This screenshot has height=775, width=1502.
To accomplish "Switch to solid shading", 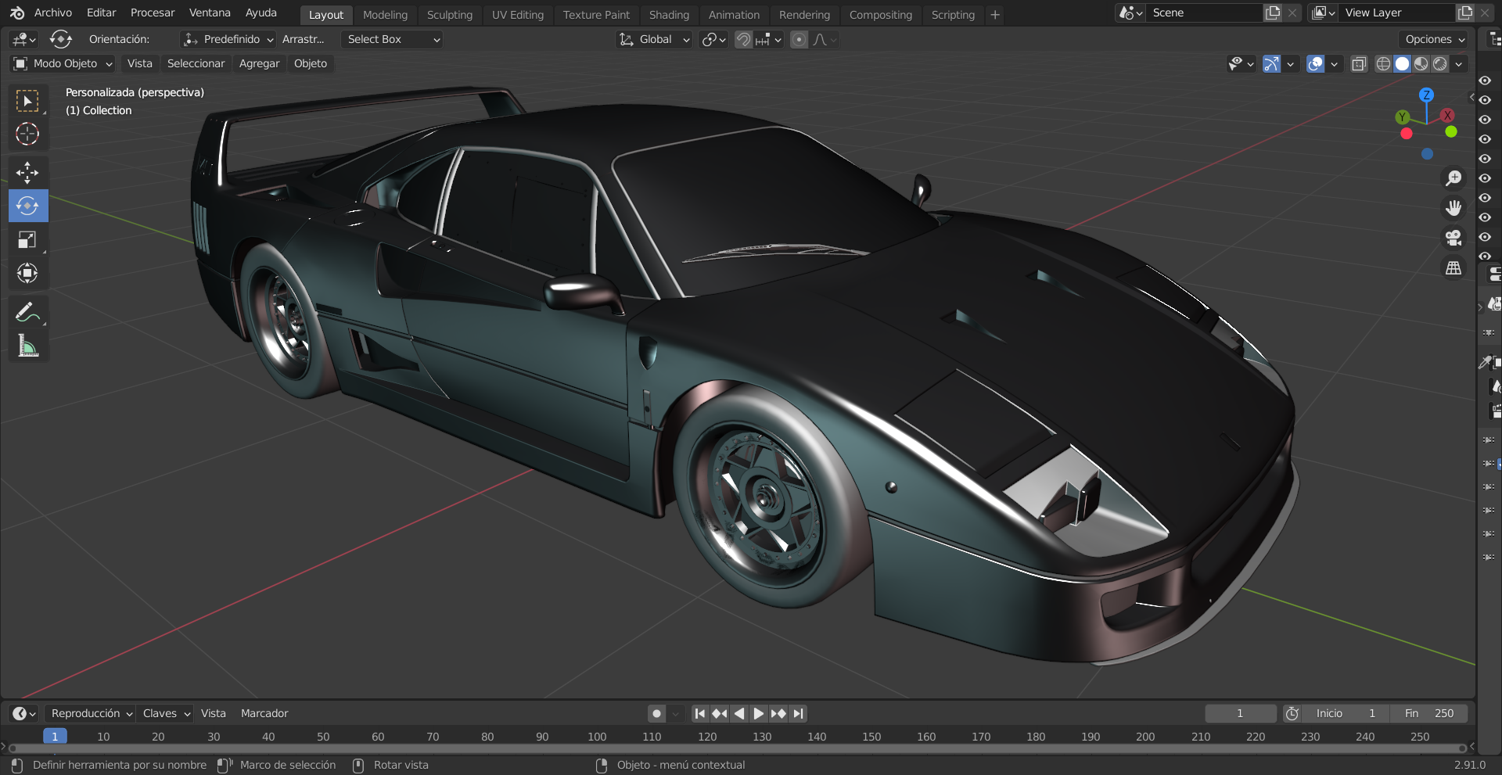I will (1403, 64).
